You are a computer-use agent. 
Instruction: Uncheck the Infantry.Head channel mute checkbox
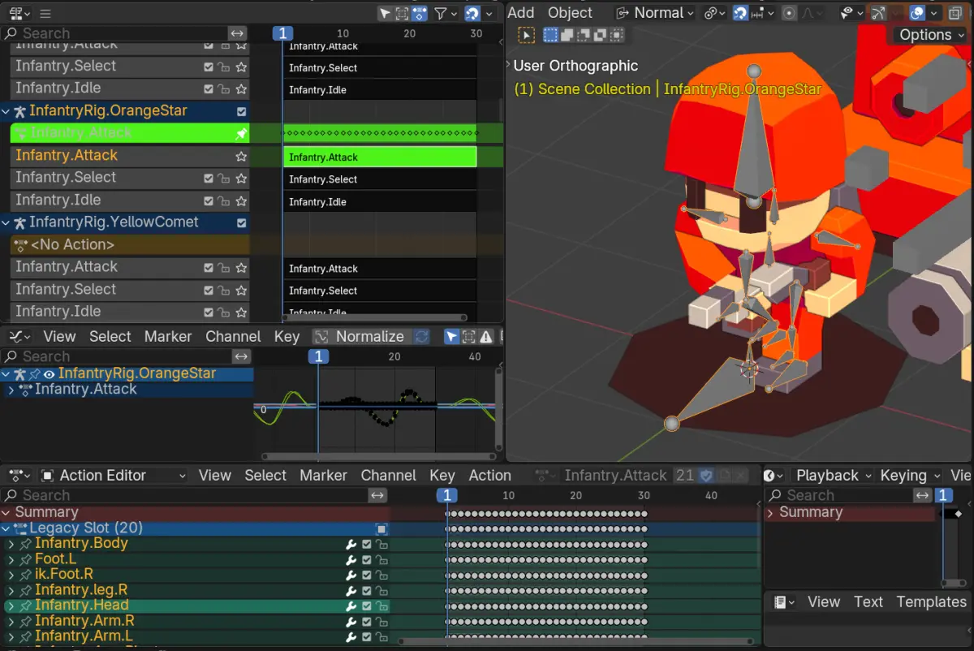(367, 606)
